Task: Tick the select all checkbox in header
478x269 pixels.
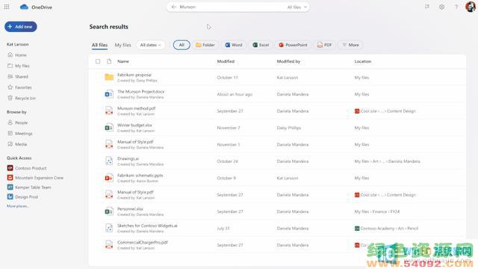Action: 98,61
